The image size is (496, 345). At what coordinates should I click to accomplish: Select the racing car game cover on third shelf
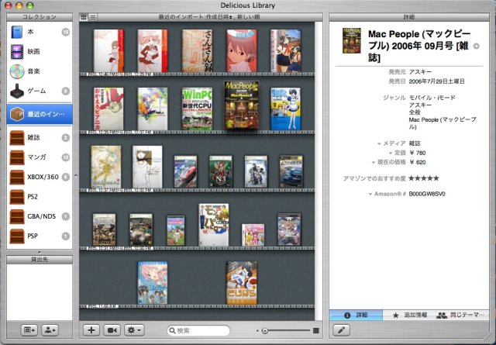click(291, 171)
